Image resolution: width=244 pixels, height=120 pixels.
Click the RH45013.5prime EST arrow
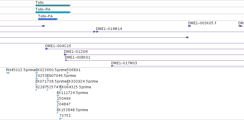click(8, 73)
